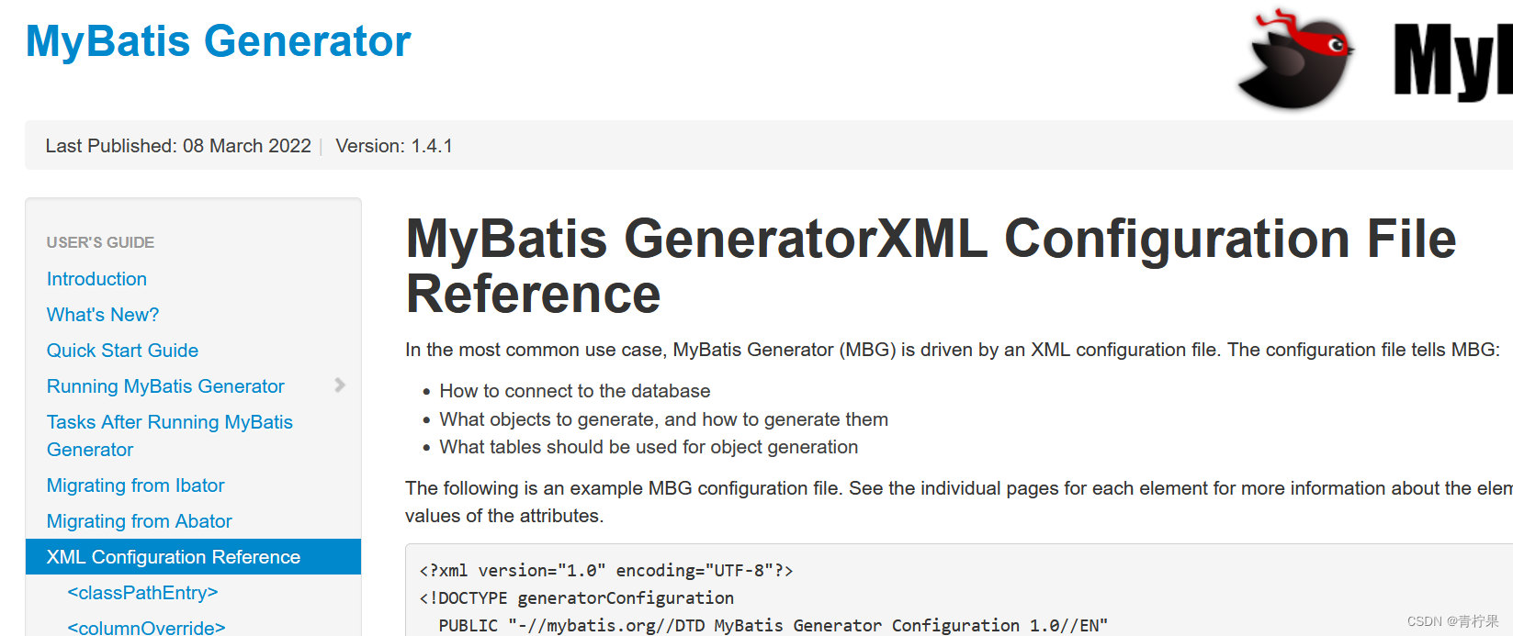The height and width of the screenshot is (636, 1513).
Task: Collapse the XML Configuration Reference section
Action: click(173, 556)
